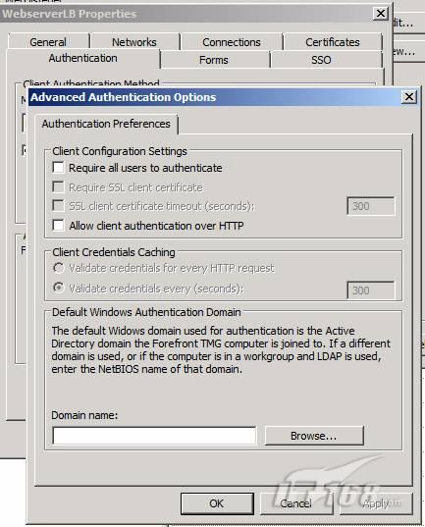Open the Connections tab
The width and height of the screenshot is (425, 527).
[x=232, y=42]
